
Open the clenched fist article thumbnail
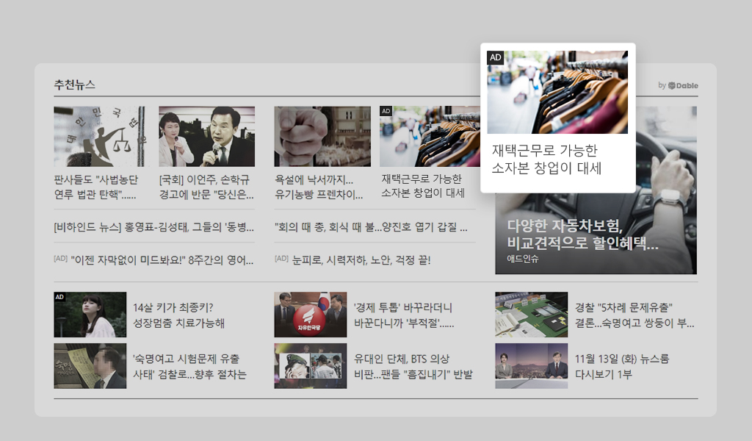point(322,136)
